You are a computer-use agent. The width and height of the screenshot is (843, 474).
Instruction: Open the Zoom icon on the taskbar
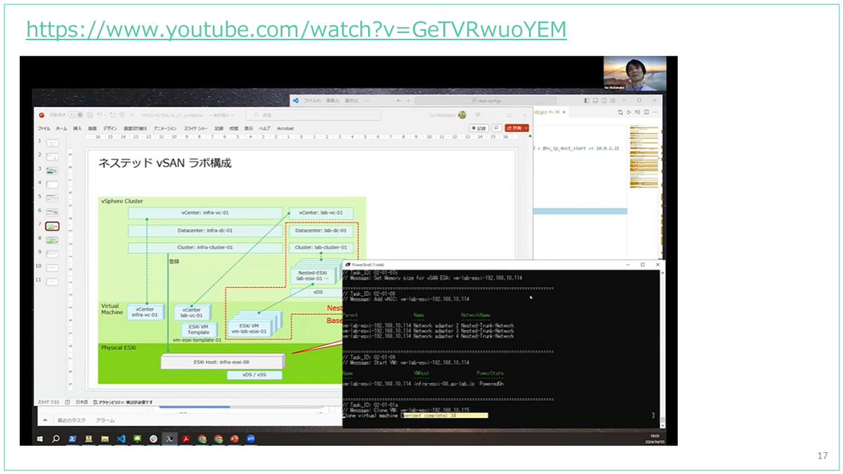point(251,439)
